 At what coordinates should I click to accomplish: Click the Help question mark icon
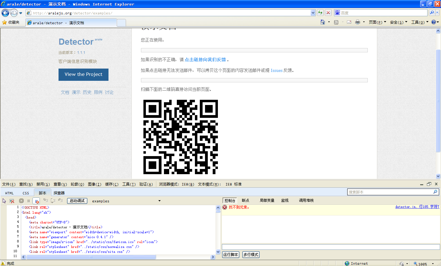[434, 22]
